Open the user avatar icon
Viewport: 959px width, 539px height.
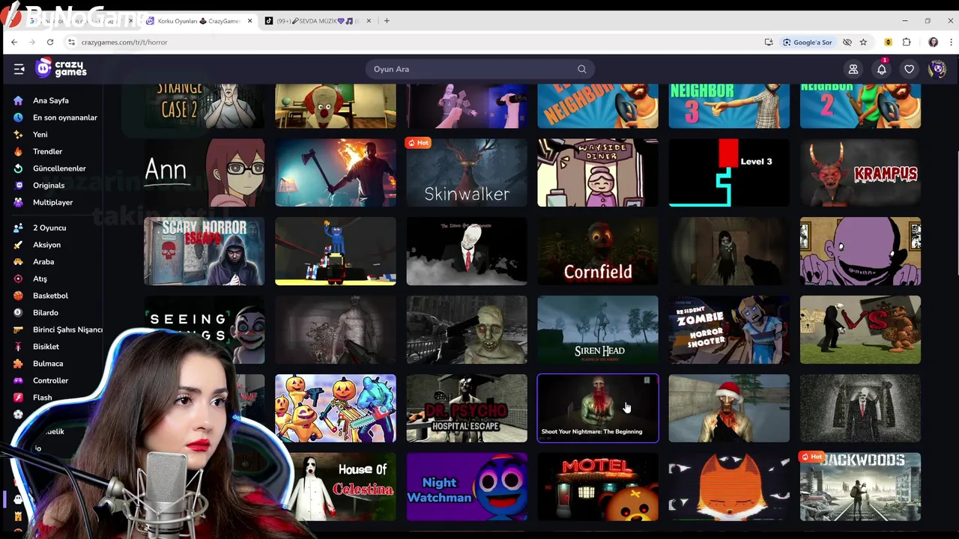(x=937, y=69)
